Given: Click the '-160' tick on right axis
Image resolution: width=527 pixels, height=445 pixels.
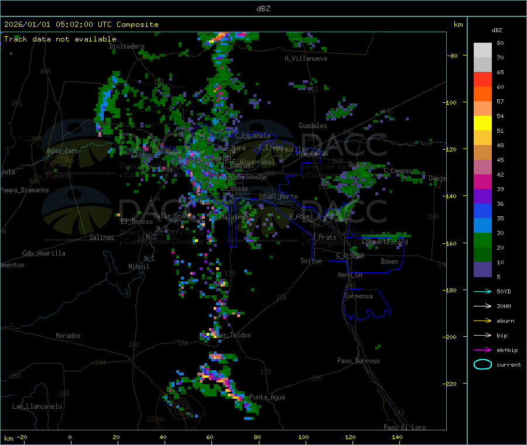Looking at the screenshot, I should tap(449, 243).
